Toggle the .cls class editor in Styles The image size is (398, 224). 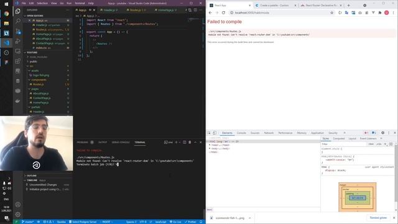379,144
